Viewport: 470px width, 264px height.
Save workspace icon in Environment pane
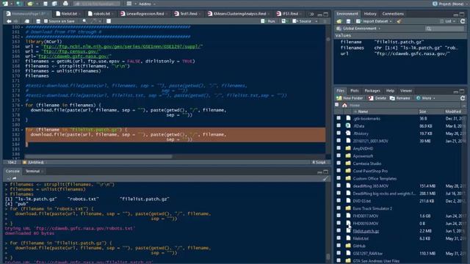click(x=348, y=21)
